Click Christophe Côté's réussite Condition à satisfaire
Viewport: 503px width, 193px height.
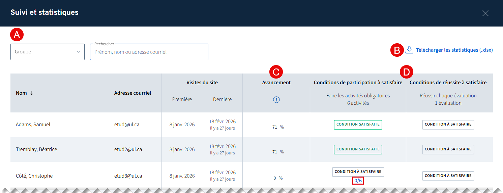448,176
